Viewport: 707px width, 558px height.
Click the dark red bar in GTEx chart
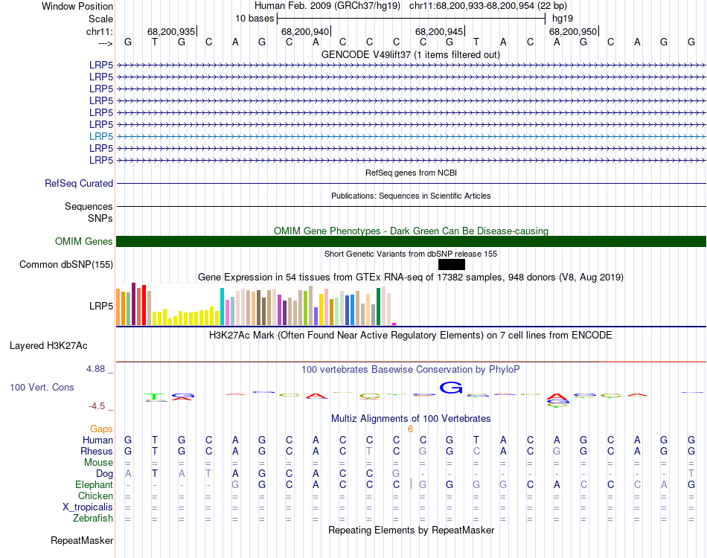(x=133, y=304)
